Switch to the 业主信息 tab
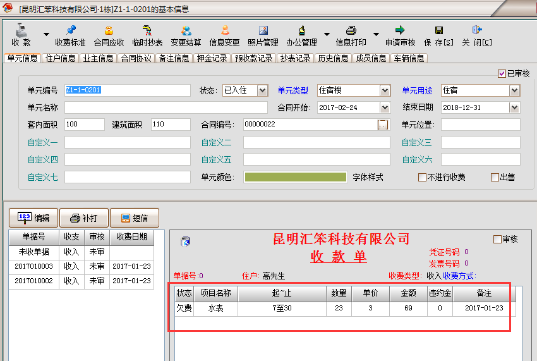537x361 pixels. point(99,58)
